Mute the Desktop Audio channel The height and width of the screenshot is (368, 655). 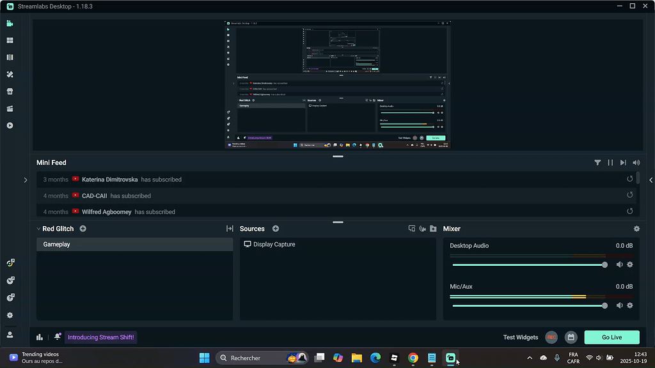click(x=619, y=264)
